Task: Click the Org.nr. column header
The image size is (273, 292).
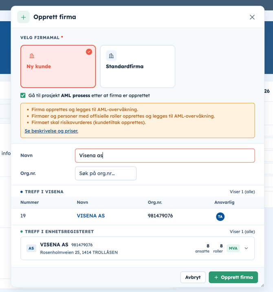Action: pos(155,202)
